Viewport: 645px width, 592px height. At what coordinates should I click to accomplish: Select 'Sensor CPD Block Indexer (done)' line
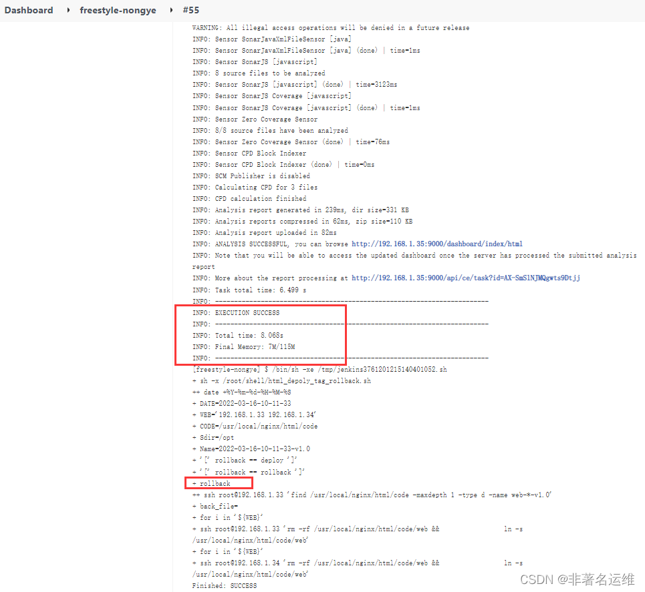(283, 165)
